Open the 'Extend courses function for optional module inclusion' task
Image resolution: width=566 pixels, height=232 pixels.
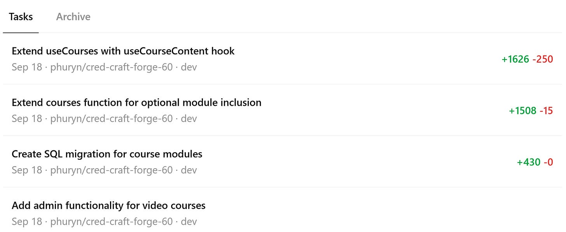point(137,102)
